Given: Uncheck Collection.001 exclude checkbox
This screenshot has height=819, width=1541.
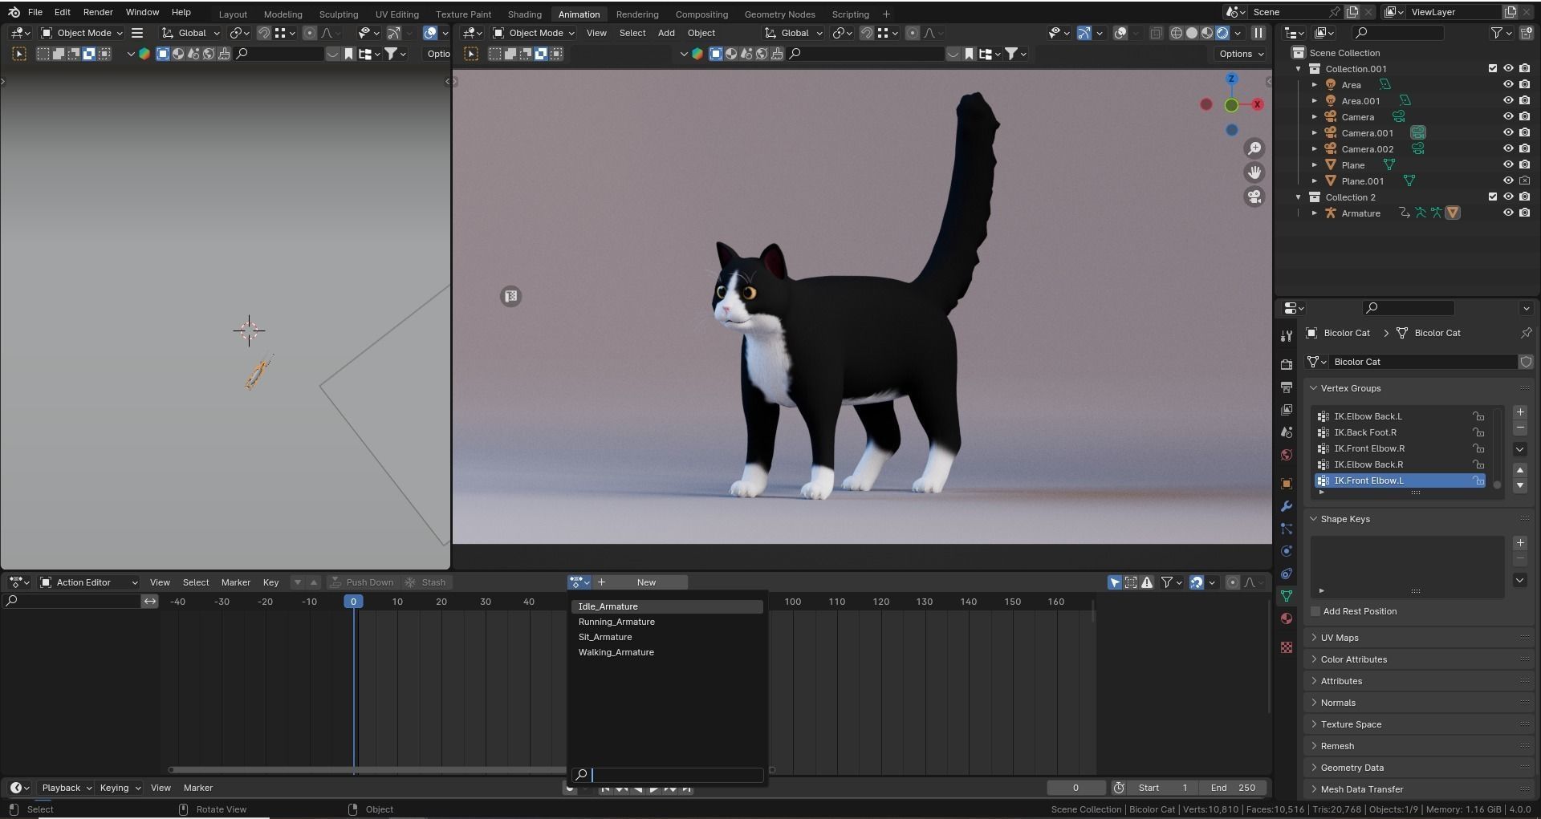Looking at the screenshot, I should pos(1493,68).
